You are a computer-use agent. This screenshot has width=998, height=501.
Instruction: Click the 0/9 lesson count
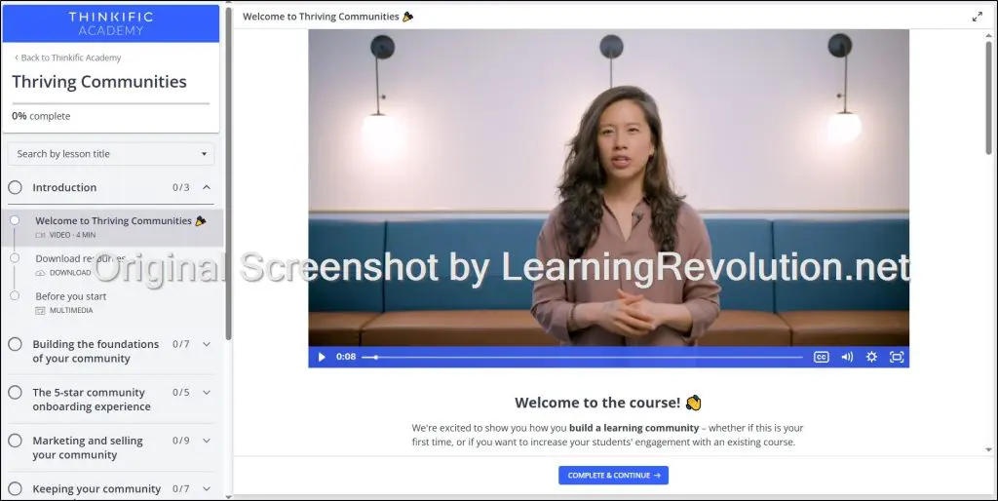tap(180, 441)
